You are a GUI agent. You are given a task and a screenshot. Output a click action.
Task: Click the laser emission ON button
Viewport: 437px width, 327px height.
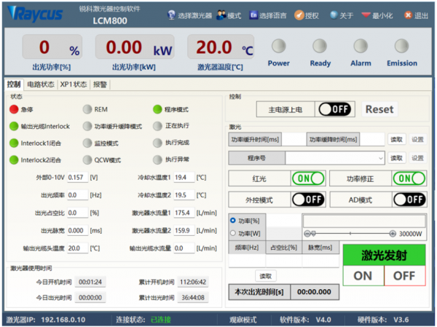(x=363, y=276)
